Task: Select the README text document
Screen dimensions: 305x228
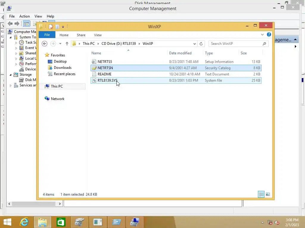Action: [x=176, y=74]
